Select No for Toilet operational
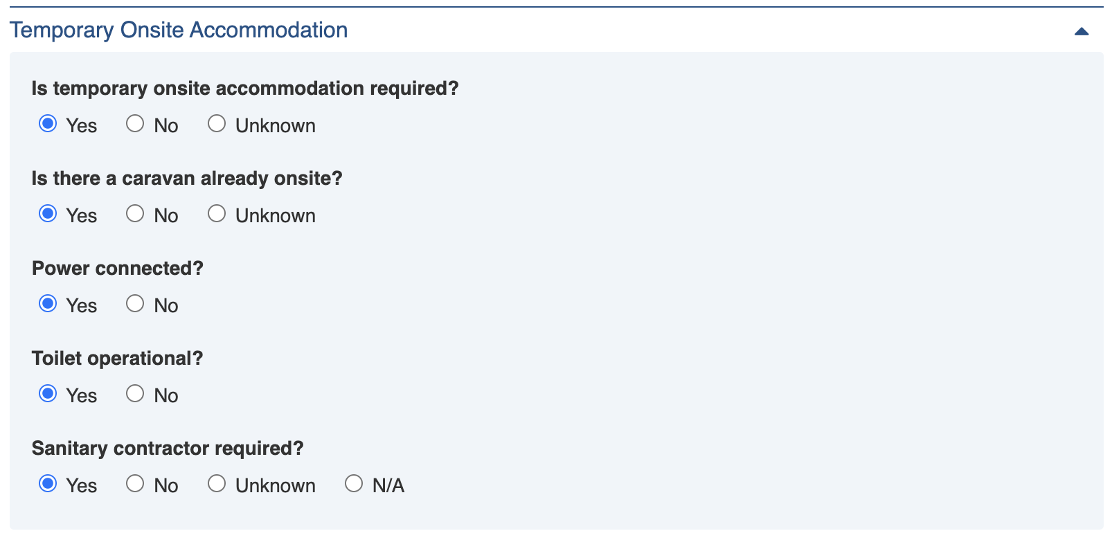 135,394
